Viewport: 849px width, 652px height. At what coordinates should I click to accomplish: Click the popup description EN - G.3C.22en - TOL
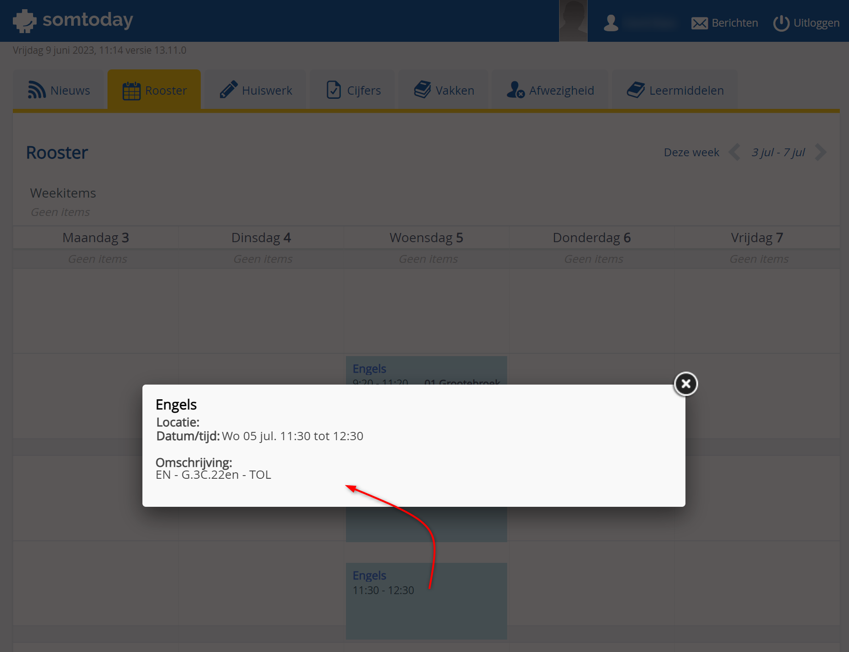[x=213, y=475]
